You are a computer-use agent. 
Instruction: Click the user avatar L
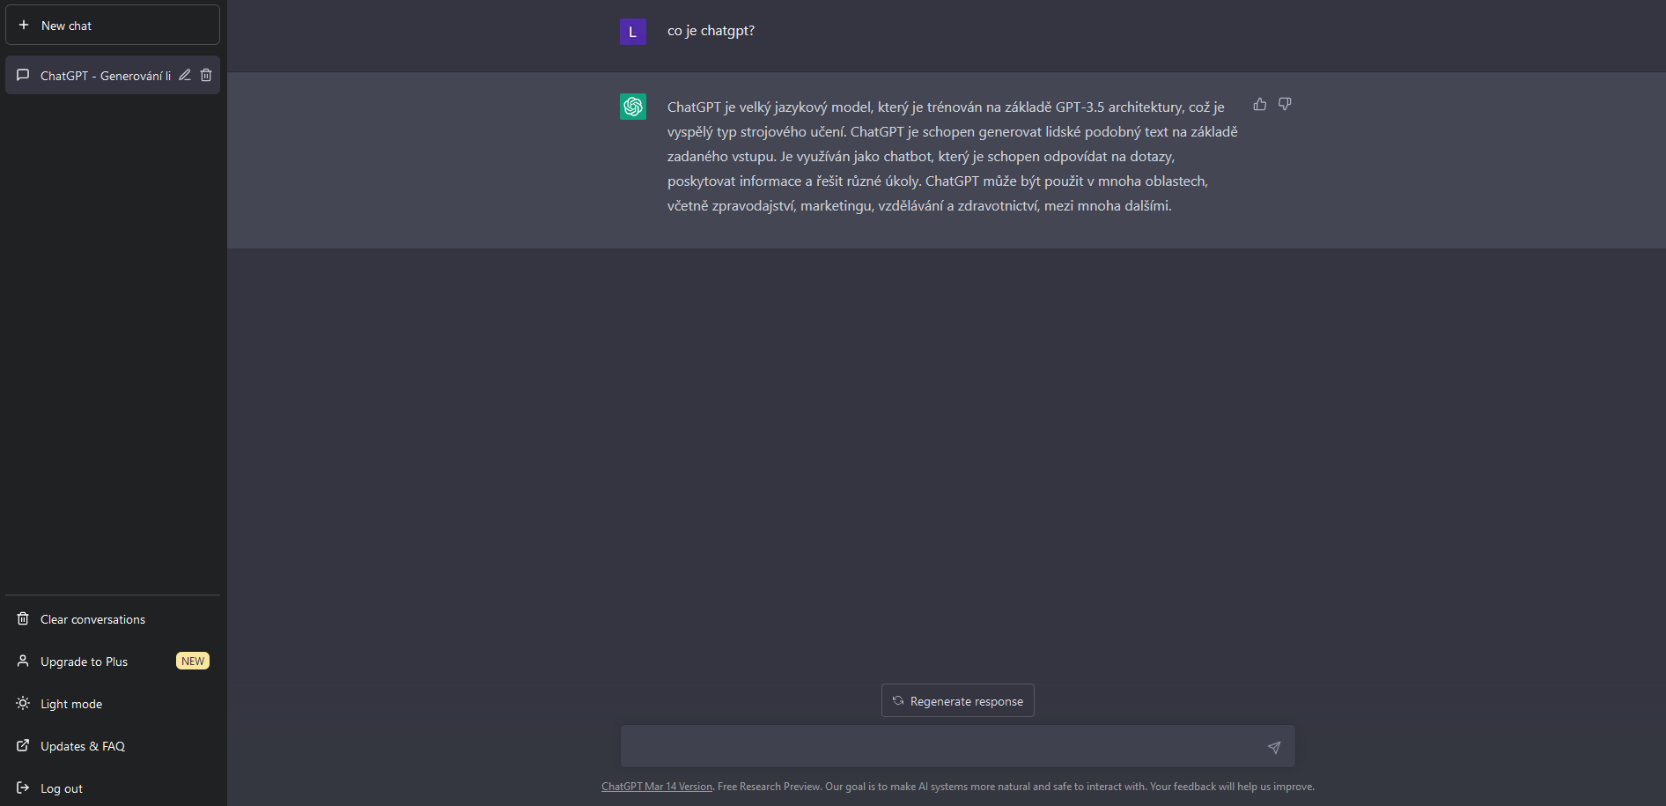[633, 32]
